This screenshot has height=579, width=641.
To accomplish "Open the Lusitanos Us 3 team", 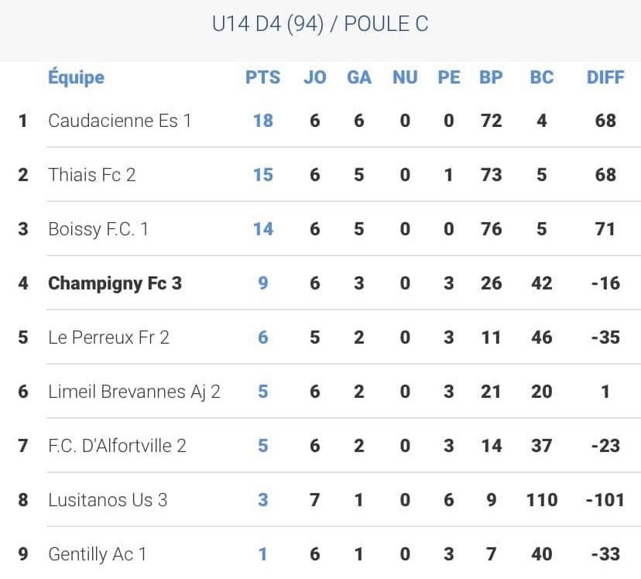I will [x=108, y=500].
